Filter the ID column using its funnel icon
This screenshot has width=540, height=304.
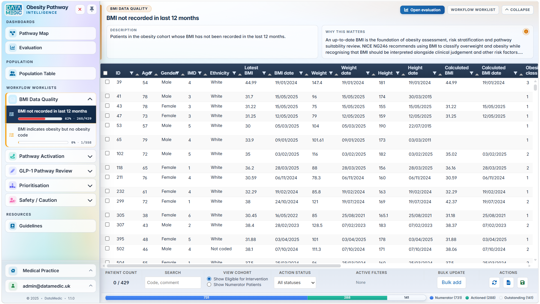pyautogui.click(x=131, y=73)
